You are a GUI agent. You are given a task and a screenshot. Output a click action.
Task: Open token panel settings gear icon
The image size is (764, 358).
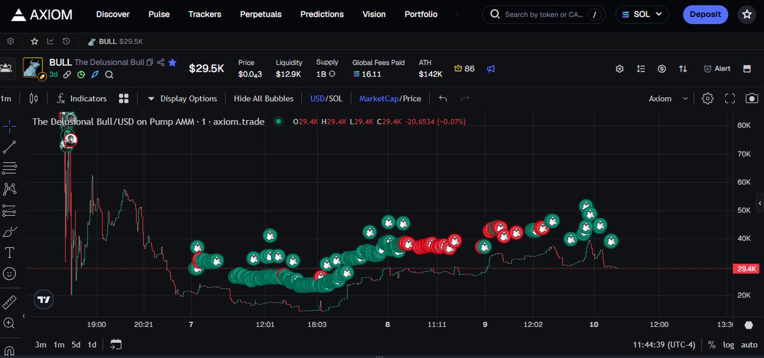click(x=619, y=69)
